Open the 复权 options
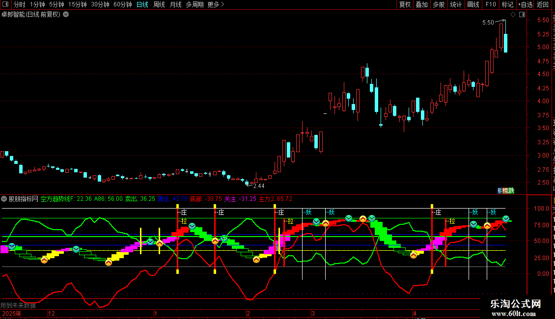Image resolution: width=555 pixels, height=319 pixels. click(x=405, y=4)
